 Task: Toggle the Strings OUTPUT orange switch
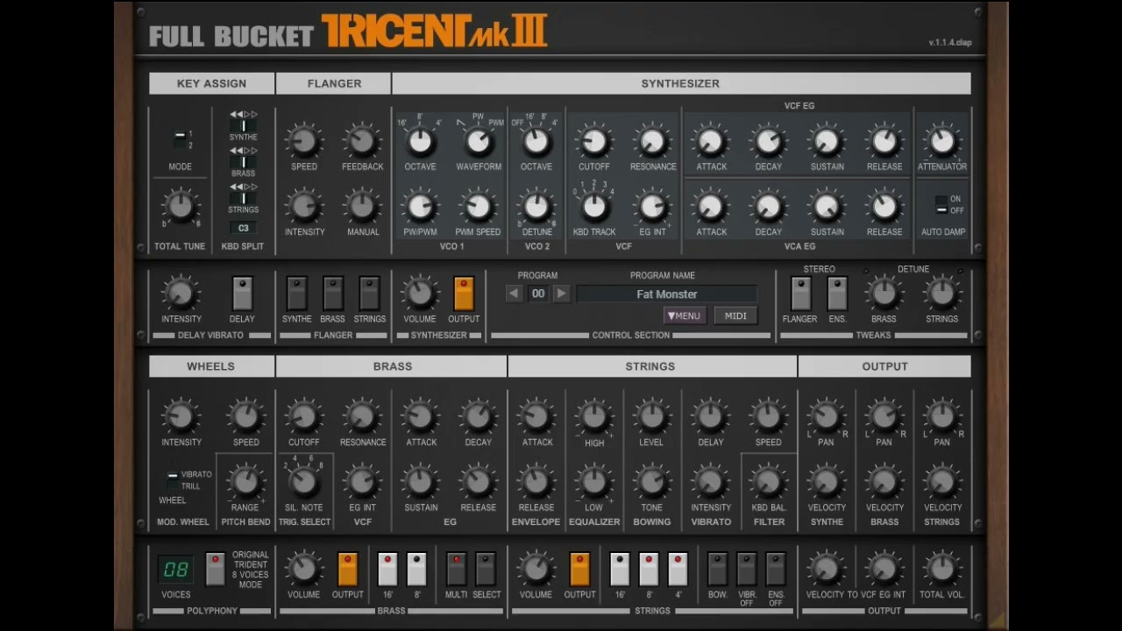coord(579,569)
